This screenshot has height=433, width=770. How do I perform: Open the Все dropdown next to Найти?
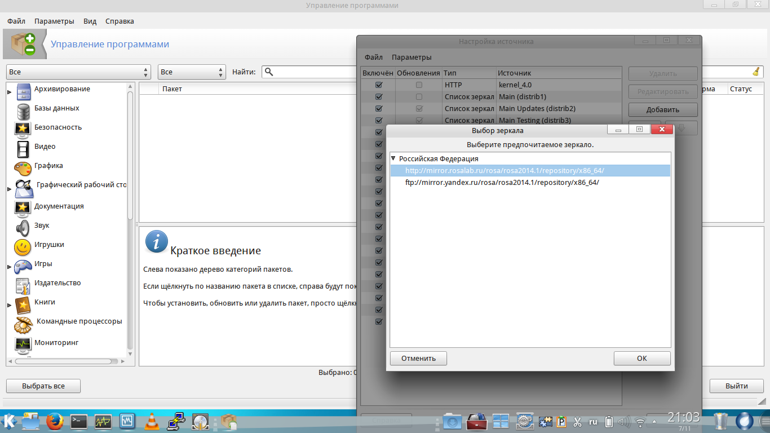click(x=192, y=72)
